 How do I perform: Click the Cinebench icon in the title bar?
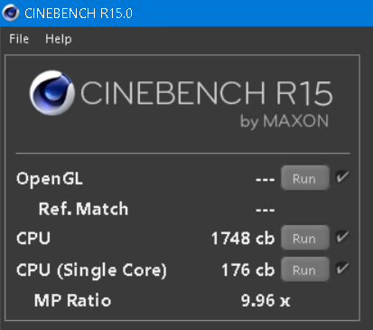click(x=11, y=13)
